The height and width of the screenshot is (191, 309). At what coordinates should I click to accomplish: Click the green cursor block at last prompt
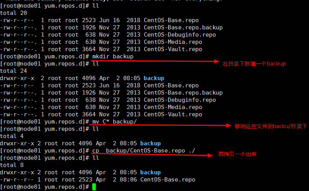pyautogui.click(x=94, y=187)
